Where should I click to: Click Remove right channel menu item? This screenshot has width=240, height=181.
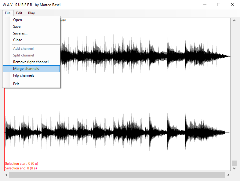[31, 62]
